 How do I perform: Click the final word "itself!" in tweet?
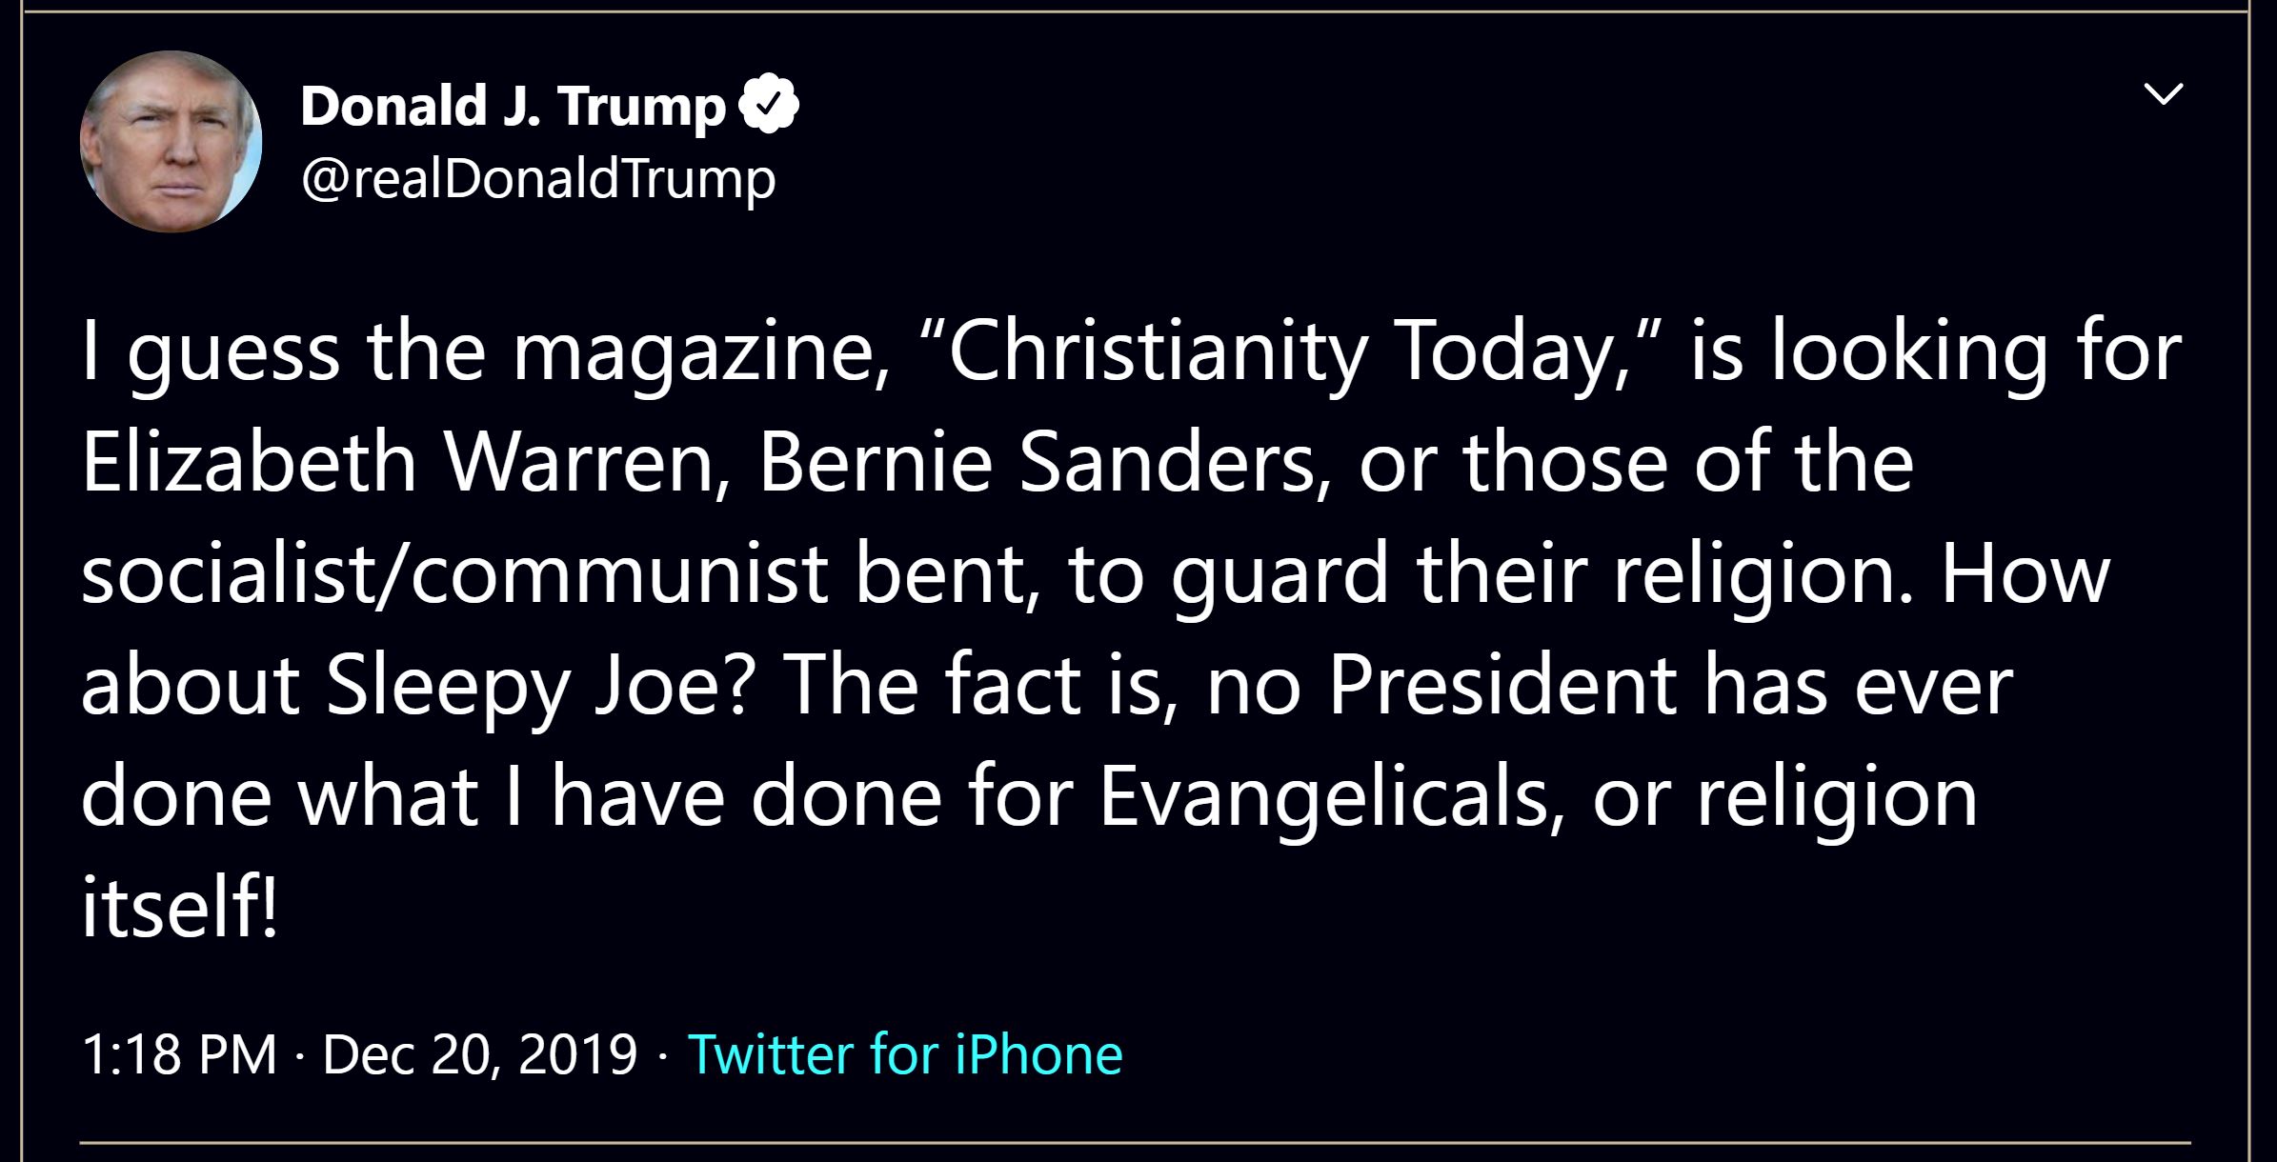[x=178, y=907]
